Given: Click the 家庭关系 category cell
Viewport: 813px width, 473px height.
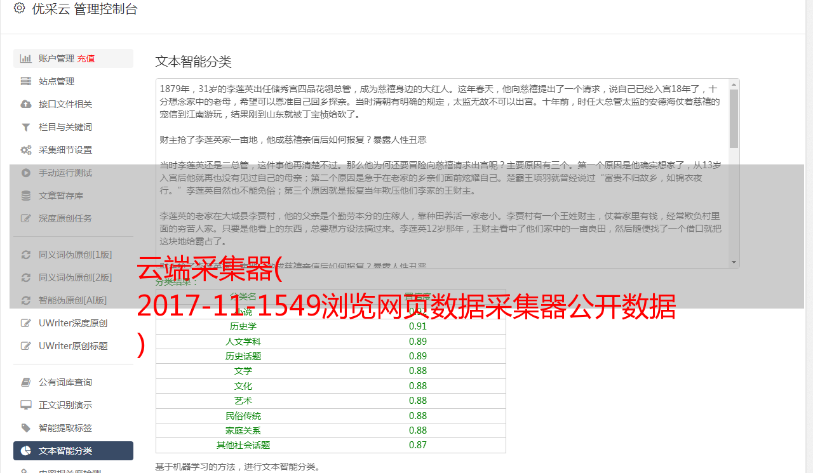Looking at the screenshot, I should [x=243, y=430].
